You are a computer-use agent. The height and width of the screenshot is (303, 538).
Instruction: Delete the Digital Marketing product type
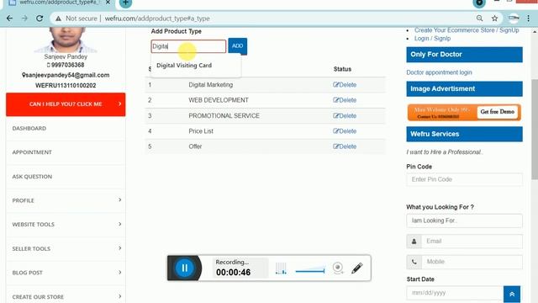345,85
